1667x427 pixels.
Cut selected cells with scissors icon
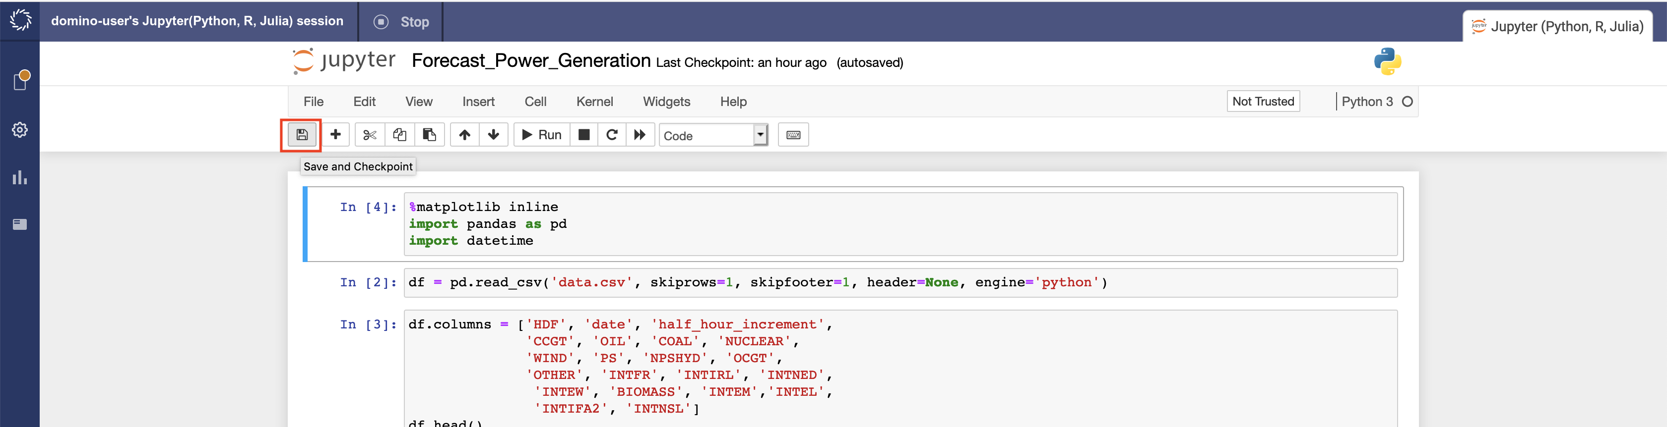click(370, 135)
